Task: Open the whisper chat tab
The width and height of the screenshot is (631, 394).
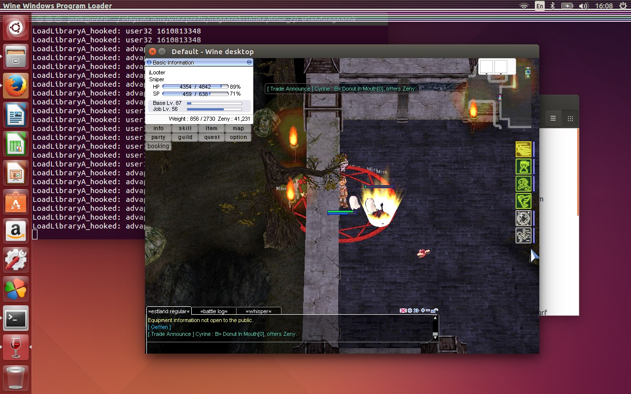Action: pyautogui.click(x=258, y=311)
